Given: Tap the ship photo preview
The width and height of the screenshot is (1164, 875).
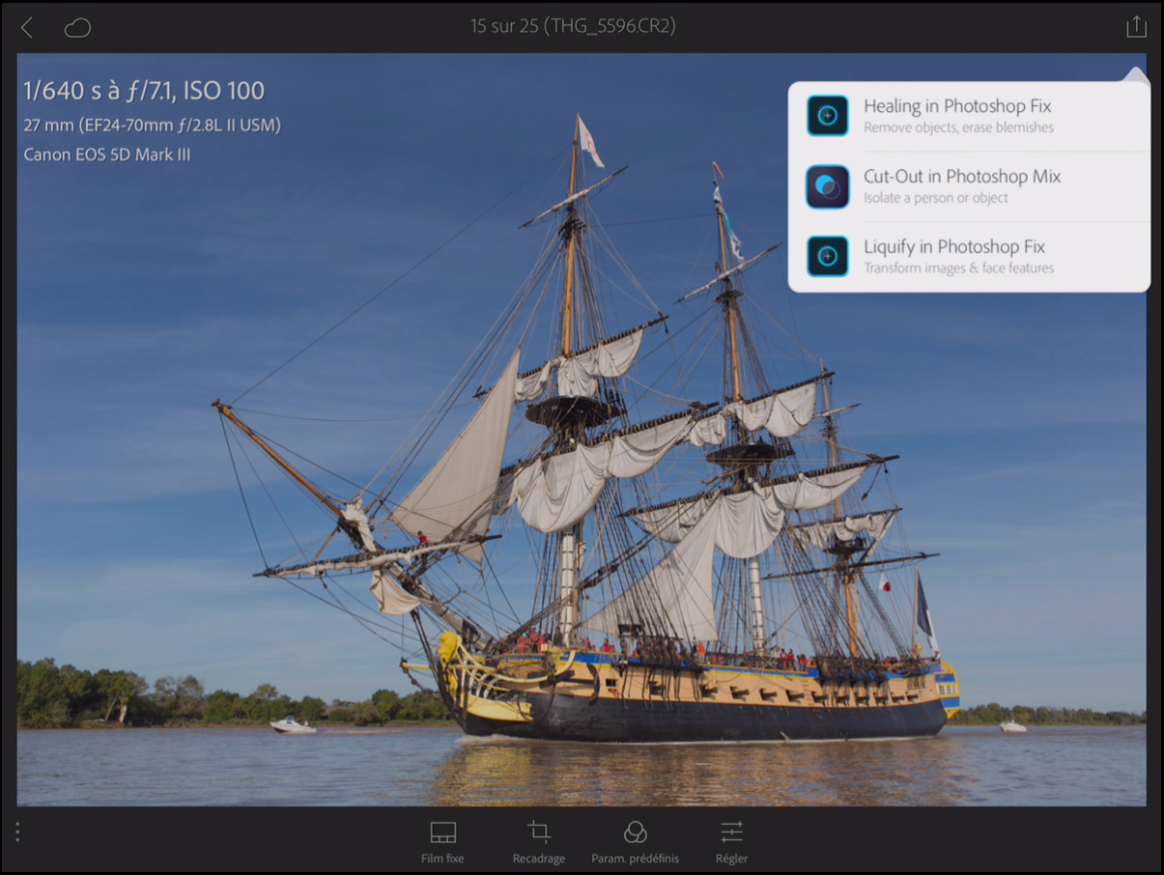Looking at the screenshot, I should pos(582,430).
